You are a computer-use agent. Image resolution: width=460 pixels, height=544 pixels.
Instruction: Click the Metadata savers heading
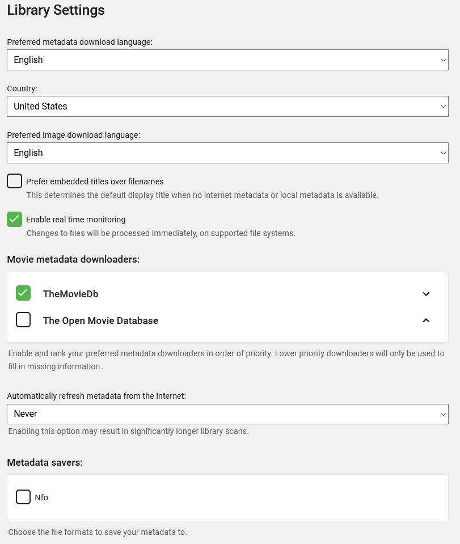[45, 462]
